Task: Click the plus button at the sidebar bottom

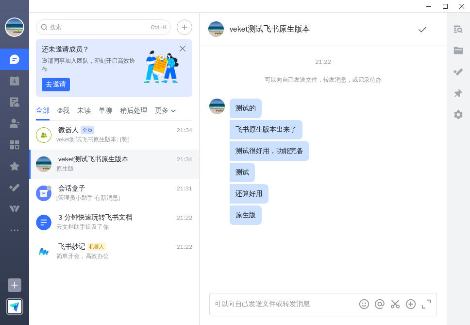Action: pyautogui.click(x=15, y=285)
